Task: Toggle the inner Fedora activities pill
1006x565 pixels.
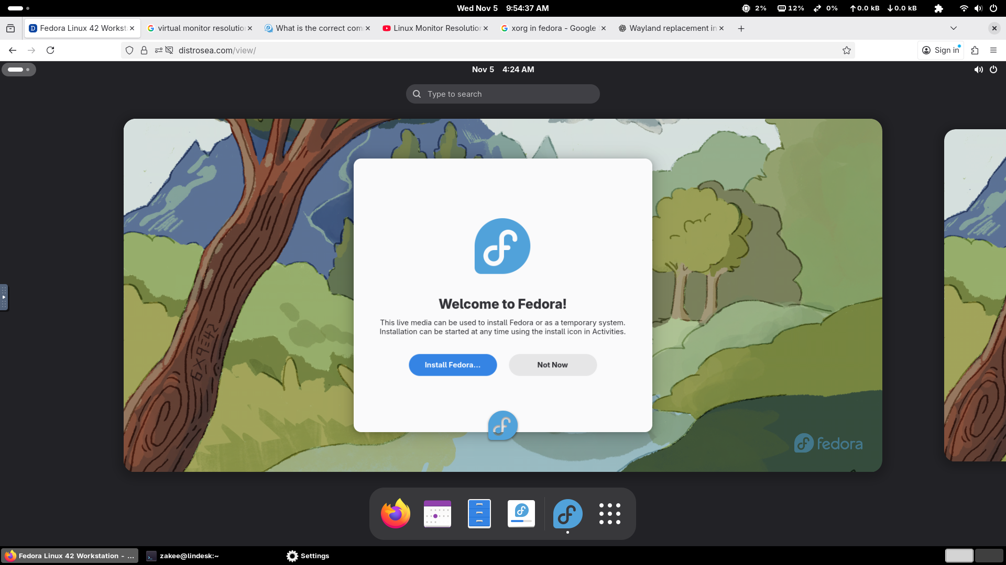Action: [x=19, y=70]
